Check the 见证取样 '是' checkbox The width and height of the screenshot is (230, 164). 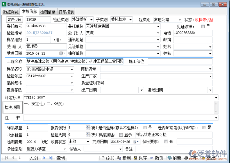[x=203, y=26]
